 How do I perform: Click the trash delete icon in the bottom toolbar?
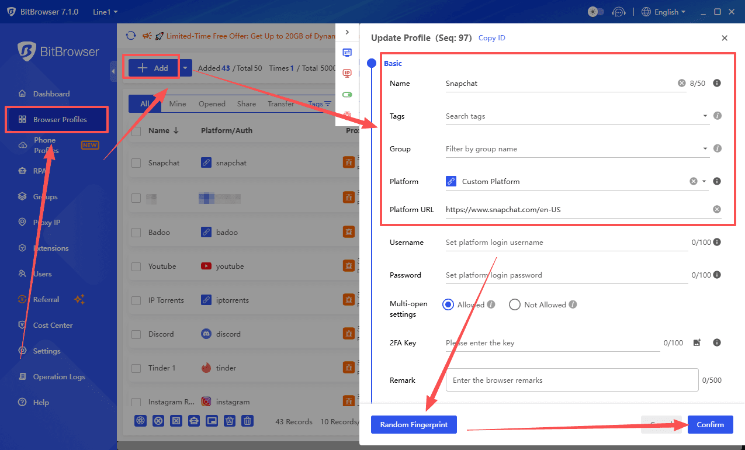point(248,421)
